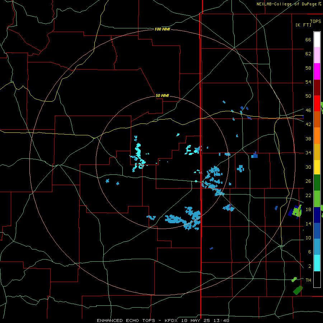Screen dimensions: 323x323
Task: Click the light pink legend swatch
Action: click(x=317, y=55)
